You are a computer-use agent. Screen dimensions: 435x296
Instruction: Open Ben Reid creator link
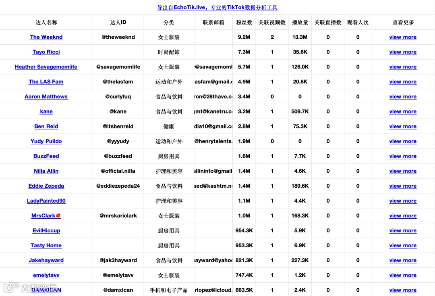coord(46,126)
